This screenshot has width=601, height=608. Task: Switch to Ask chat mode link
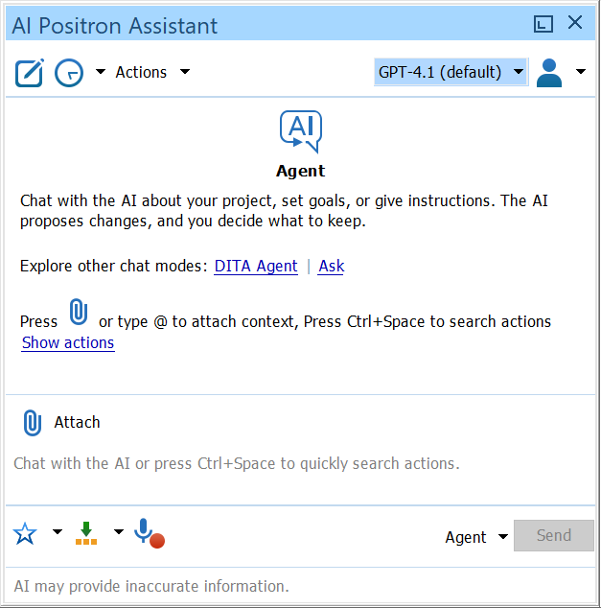pos(331,266)
